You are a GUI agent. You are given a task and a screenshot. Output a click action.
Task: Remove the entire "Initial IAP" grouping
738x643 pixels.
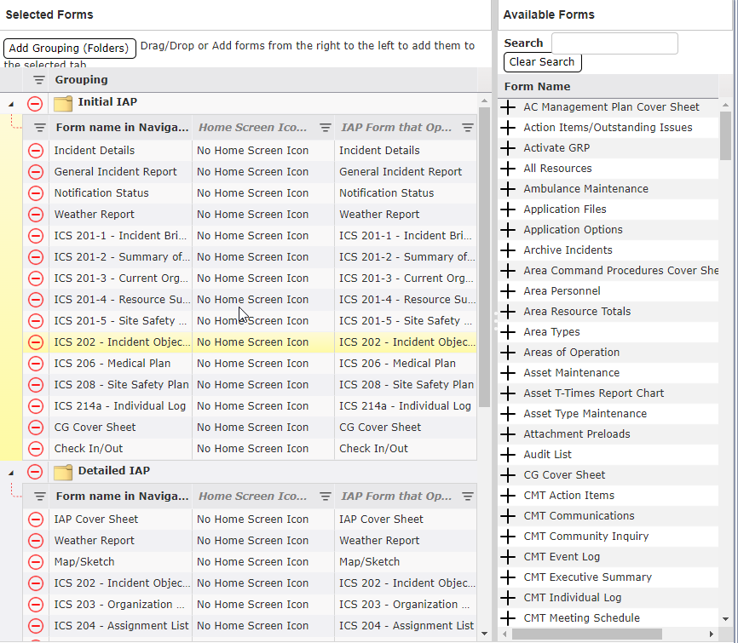point(35,101)
